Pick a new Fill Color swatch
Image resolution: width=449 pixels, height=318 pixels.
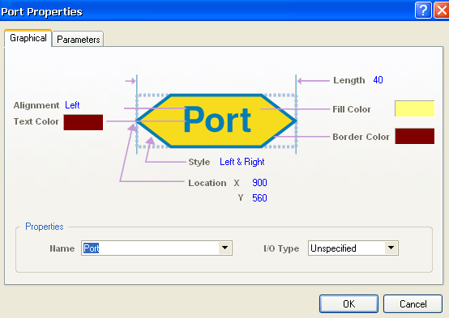click(414, 108)
